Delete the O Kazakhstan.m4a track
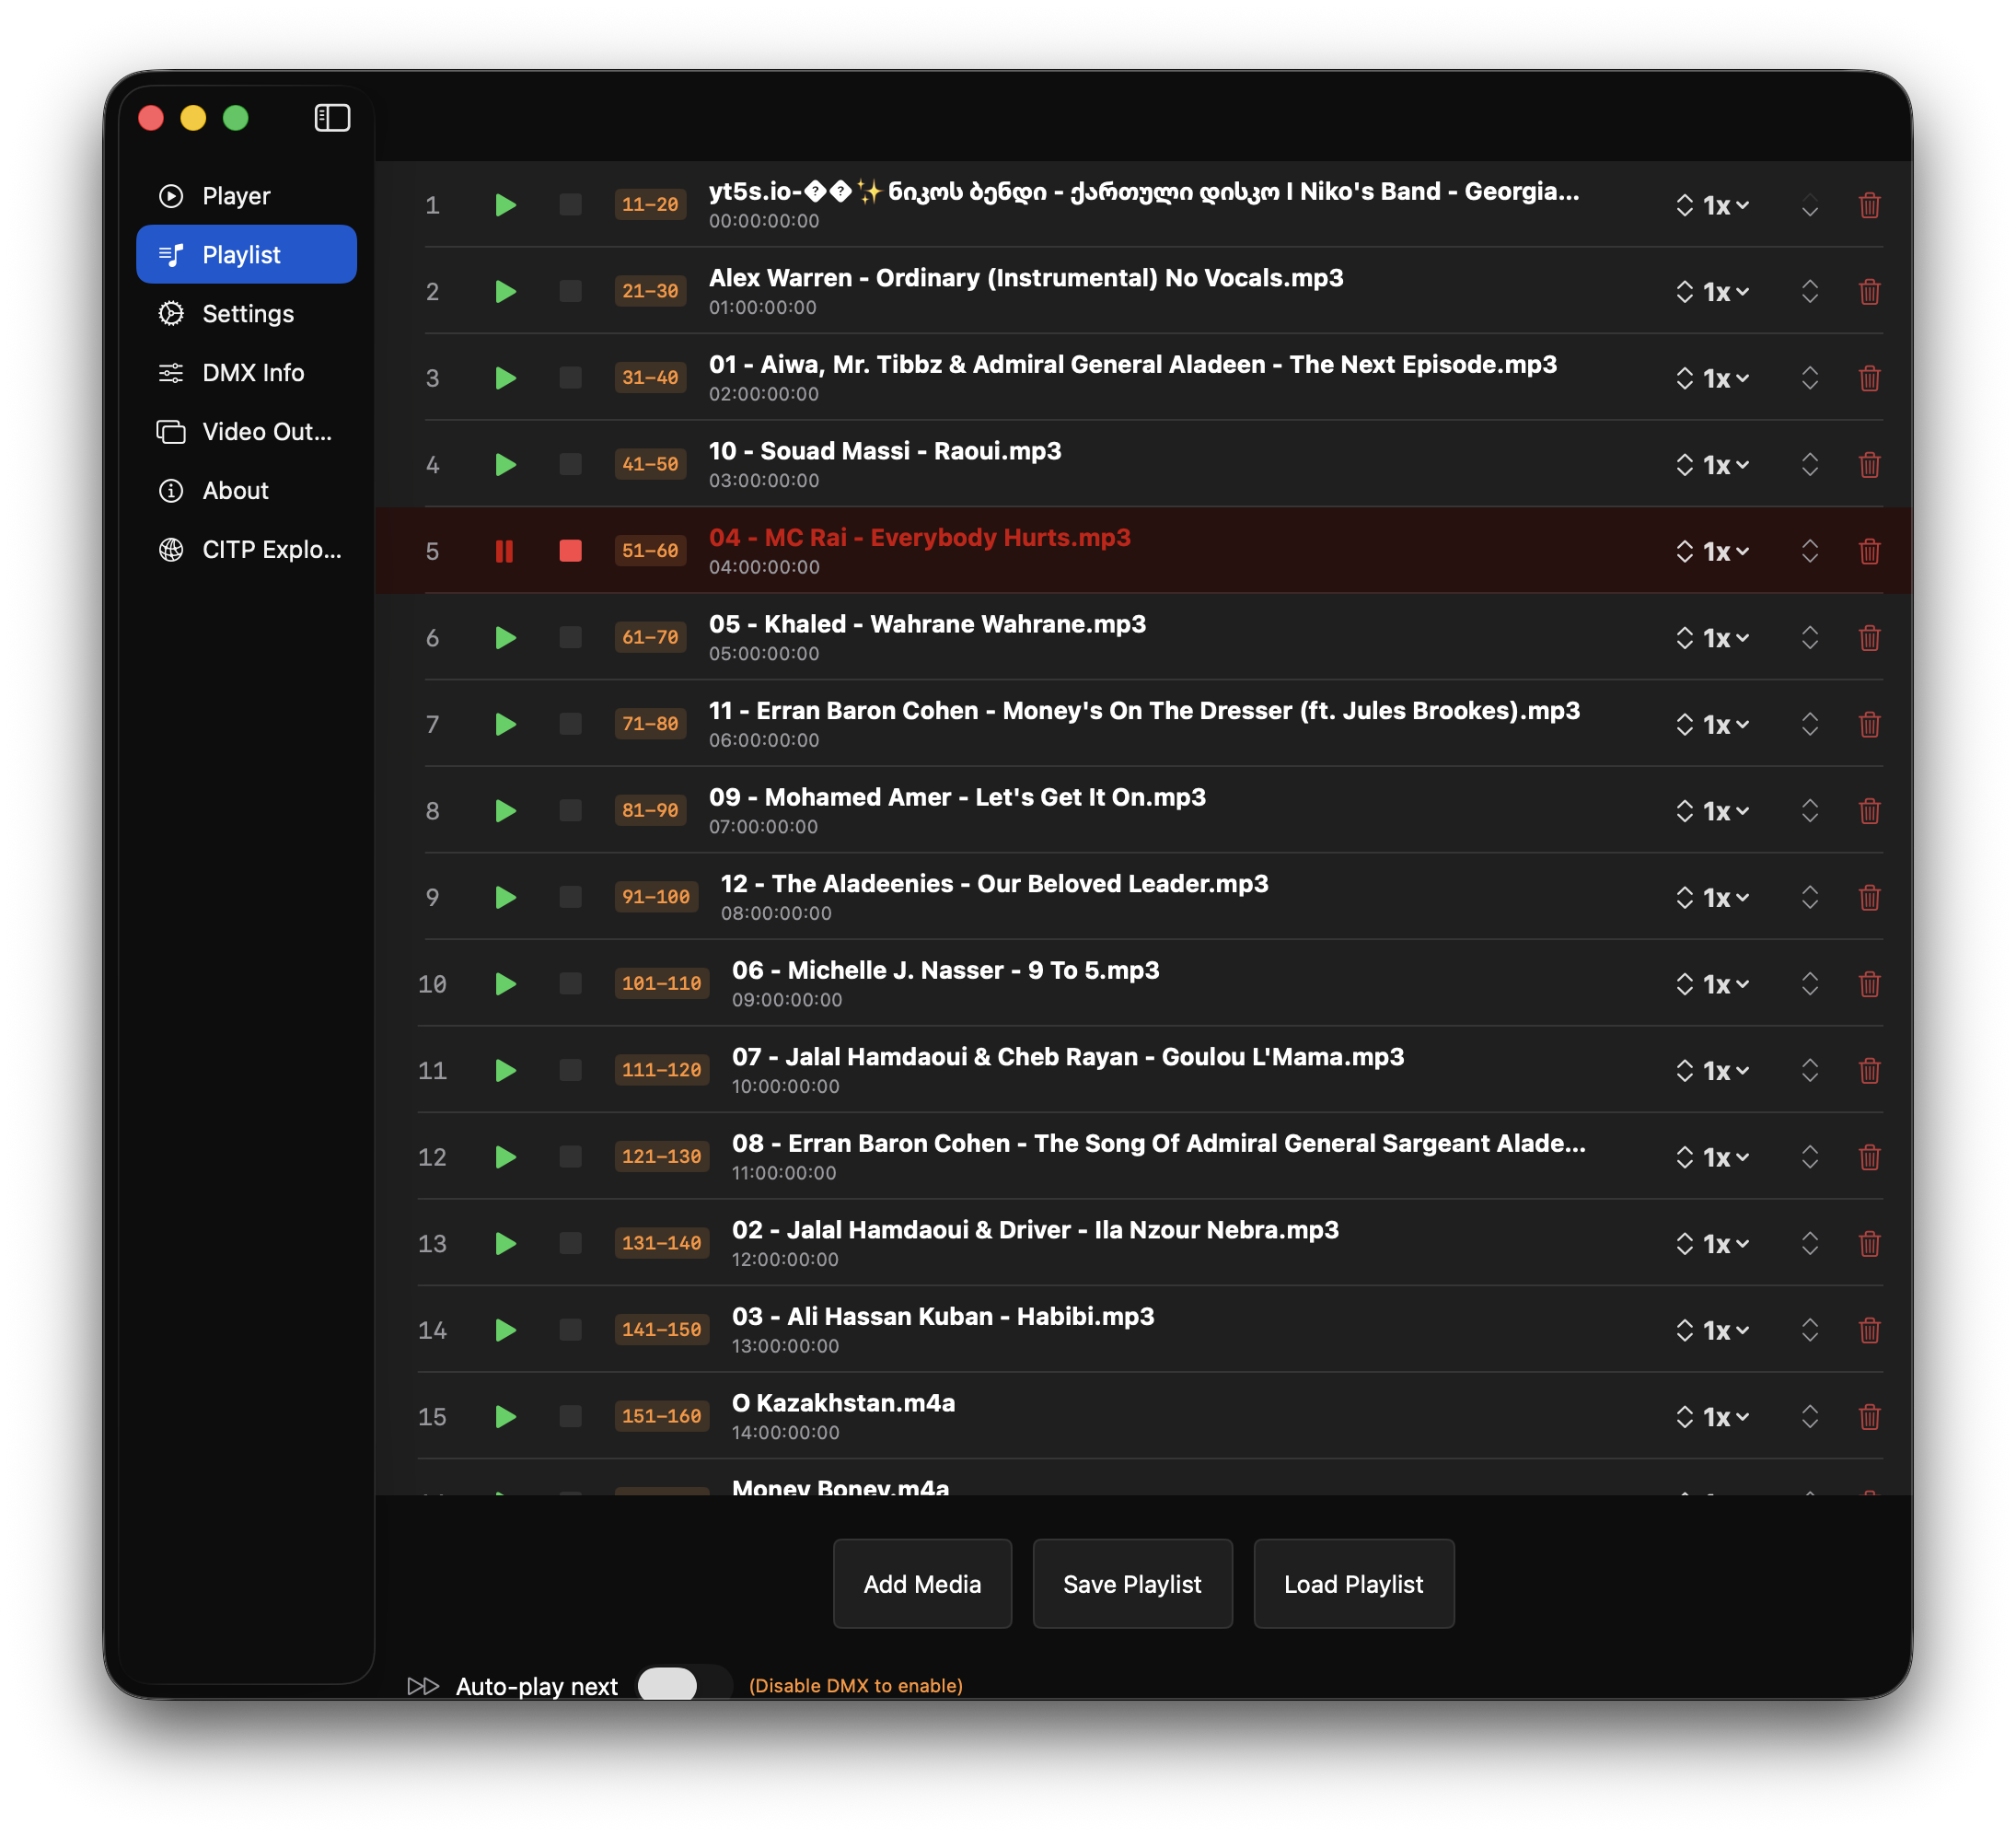 click(x=1869, y=1416)
